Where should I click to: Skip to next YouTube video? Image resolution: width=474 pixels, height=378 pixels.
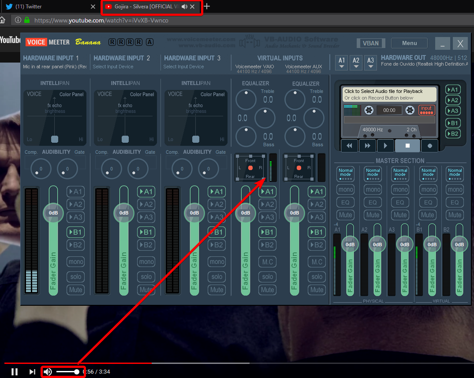(x=32, y=372)
